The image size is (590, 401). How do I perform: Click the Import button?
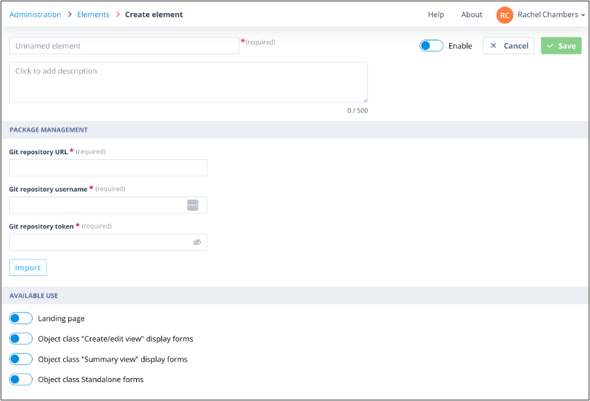pyautogui.click(x=28, y=268)
